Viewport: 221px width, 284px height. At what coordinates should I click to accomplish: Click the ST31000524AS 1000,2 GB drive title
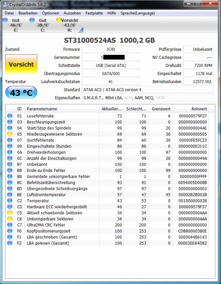tap(109, 40)
